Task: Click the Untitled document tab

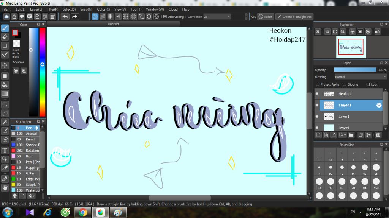Action: point(113,24)
